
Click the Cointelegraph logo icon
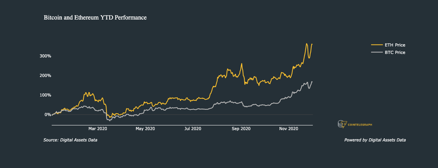click(342, 124)
